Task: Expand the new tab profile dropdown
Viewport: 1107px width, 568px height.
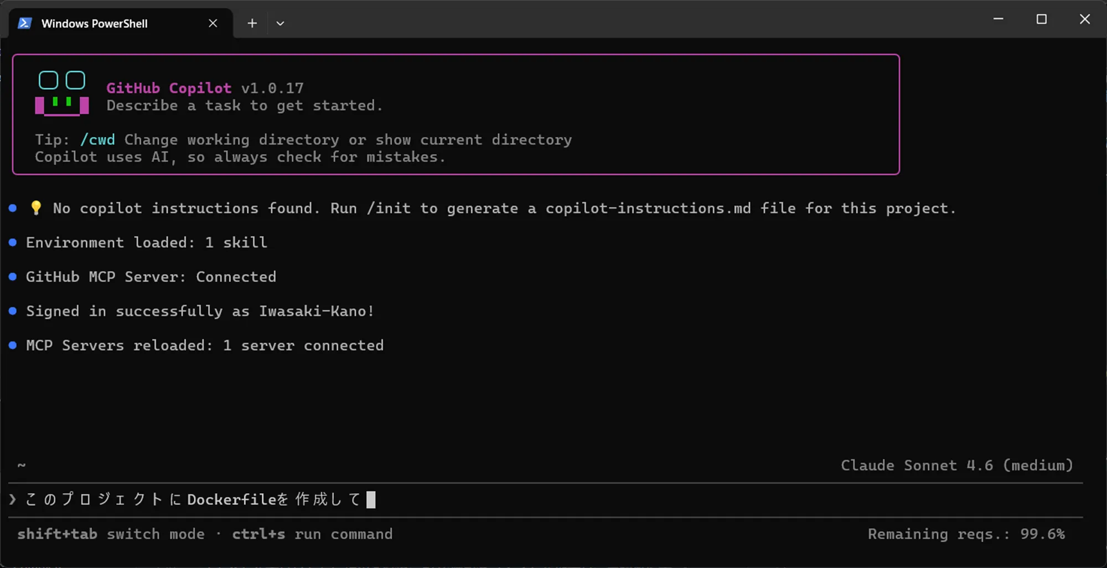Action: [x=280, y=23]
